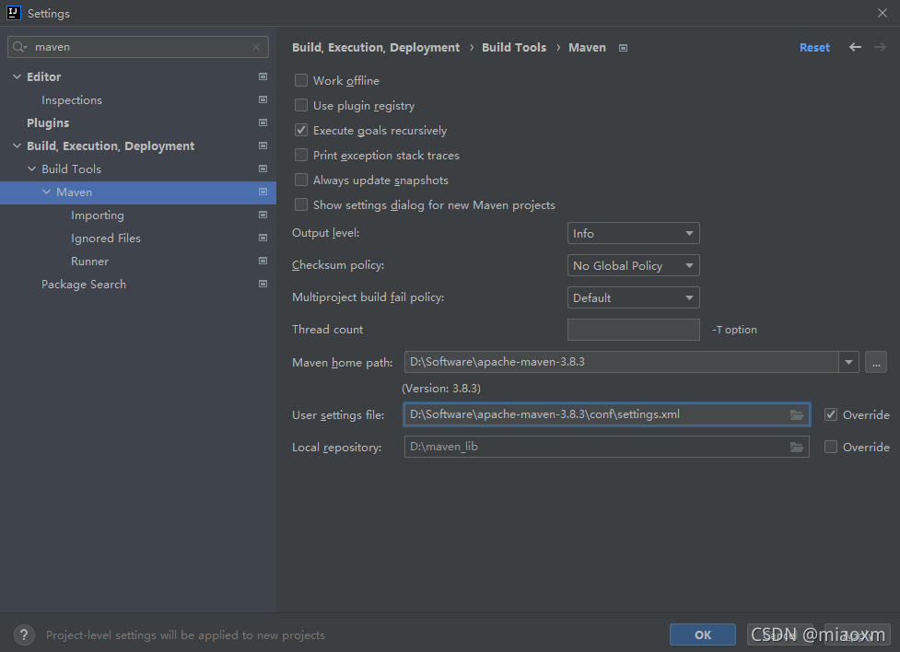Open the Output level dropdown
Screen dimensions: 900x652
[x=633, y=233]
